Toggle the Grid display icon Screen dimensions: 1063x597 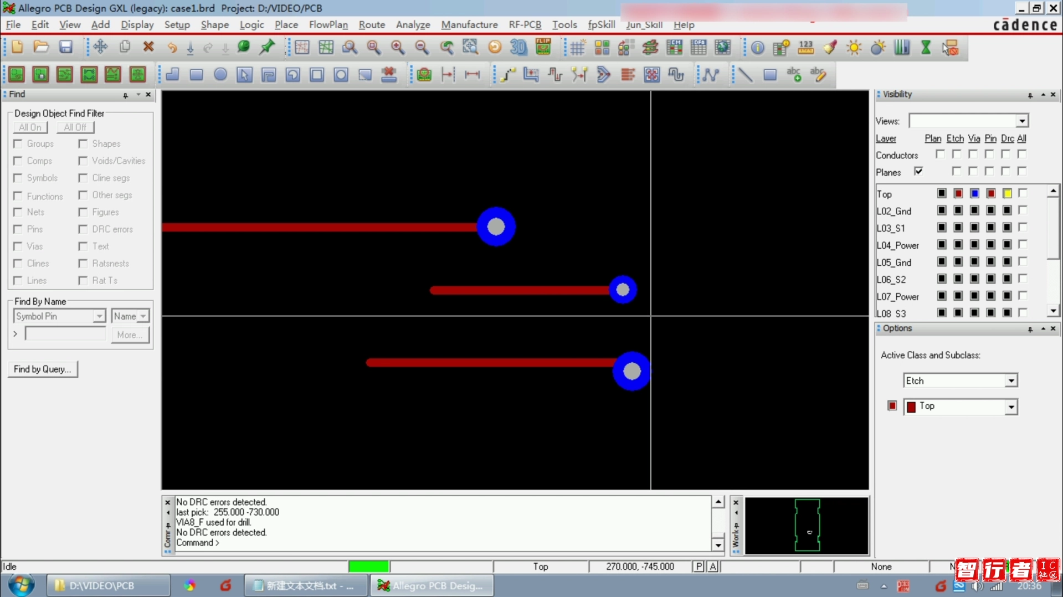click(577, 48)
